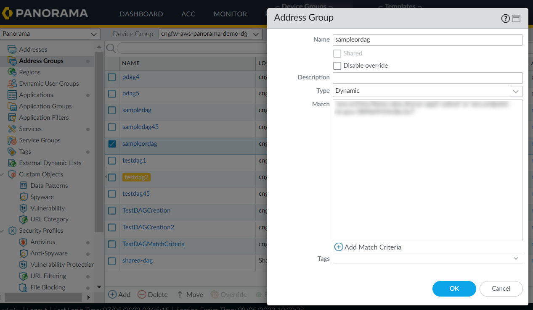Open the Panorama context dropdown
This screenshot has height=310, width=533.
pyautogui.click(x=50, y=34)
